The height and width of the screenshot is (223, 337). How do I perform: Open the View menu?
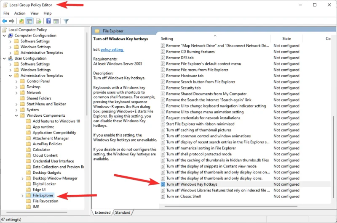click(x=35, y=13)
